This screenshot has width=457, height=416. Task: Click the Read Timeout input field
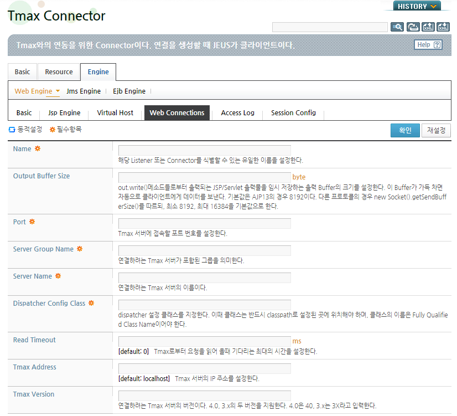coord(205,342)
